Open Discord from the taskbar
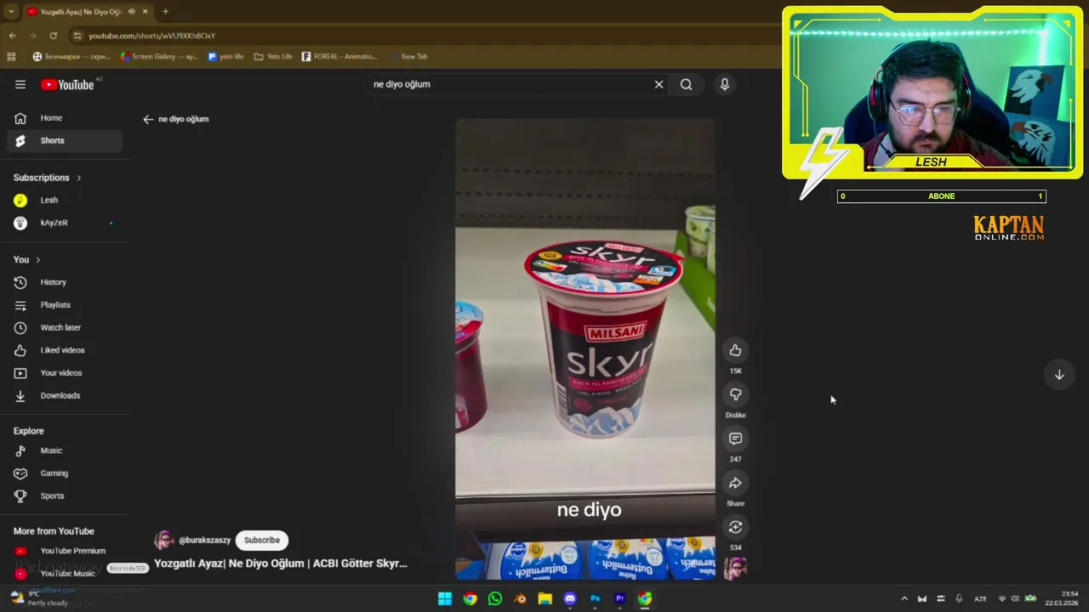The width and height of the screenshot is (1089, 612). [570, 598]
